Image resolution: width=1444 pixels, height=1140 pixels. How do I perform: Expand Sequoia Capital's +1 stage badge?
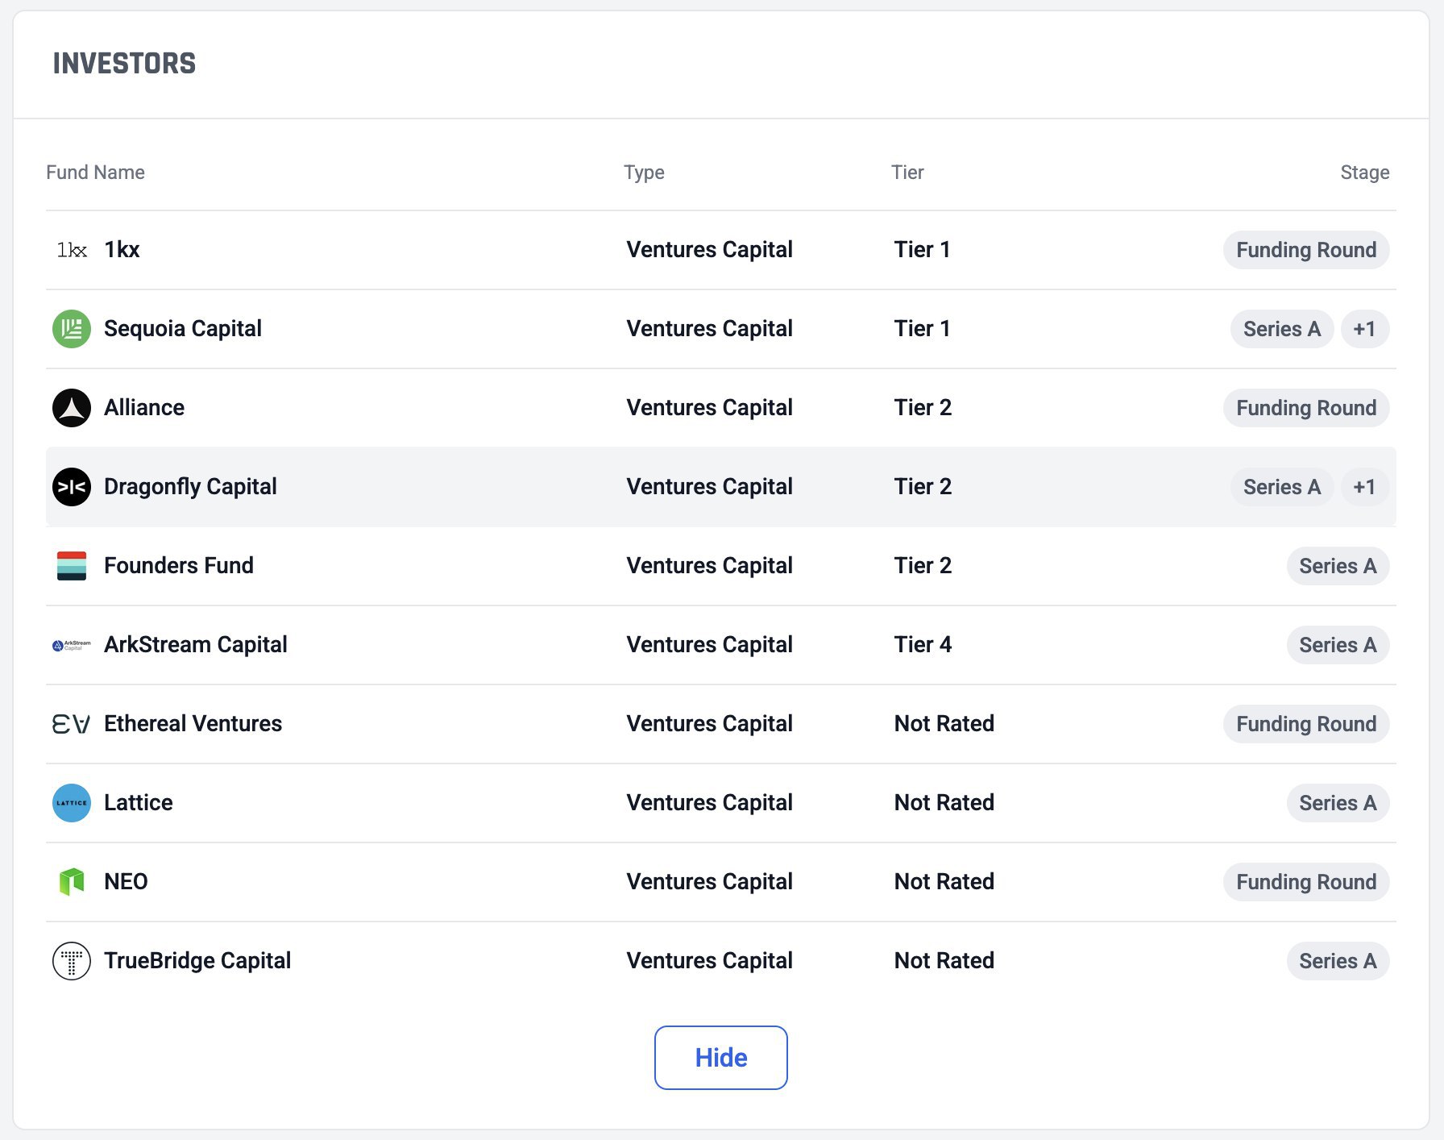pos(1364,329)
